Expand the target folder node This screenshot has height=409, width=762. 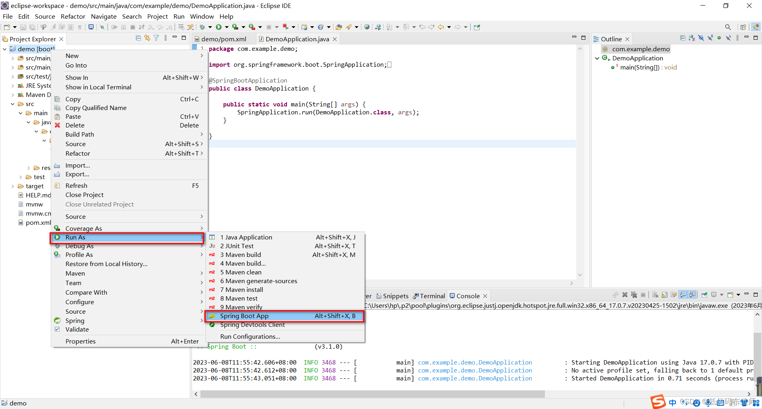point(12,186)
